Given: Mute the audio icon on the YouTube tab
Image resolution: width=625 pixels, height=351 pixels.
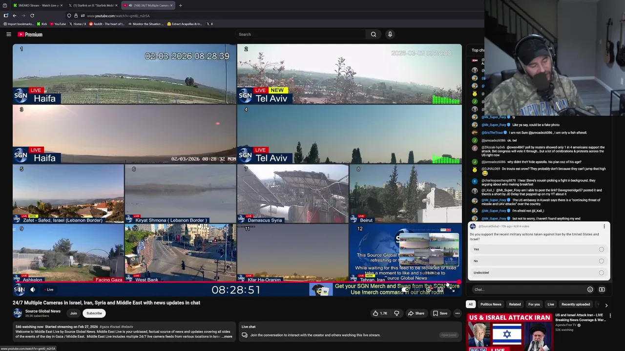Looking at the screenshot, I should pyautogui.click(x=130, y=5).
